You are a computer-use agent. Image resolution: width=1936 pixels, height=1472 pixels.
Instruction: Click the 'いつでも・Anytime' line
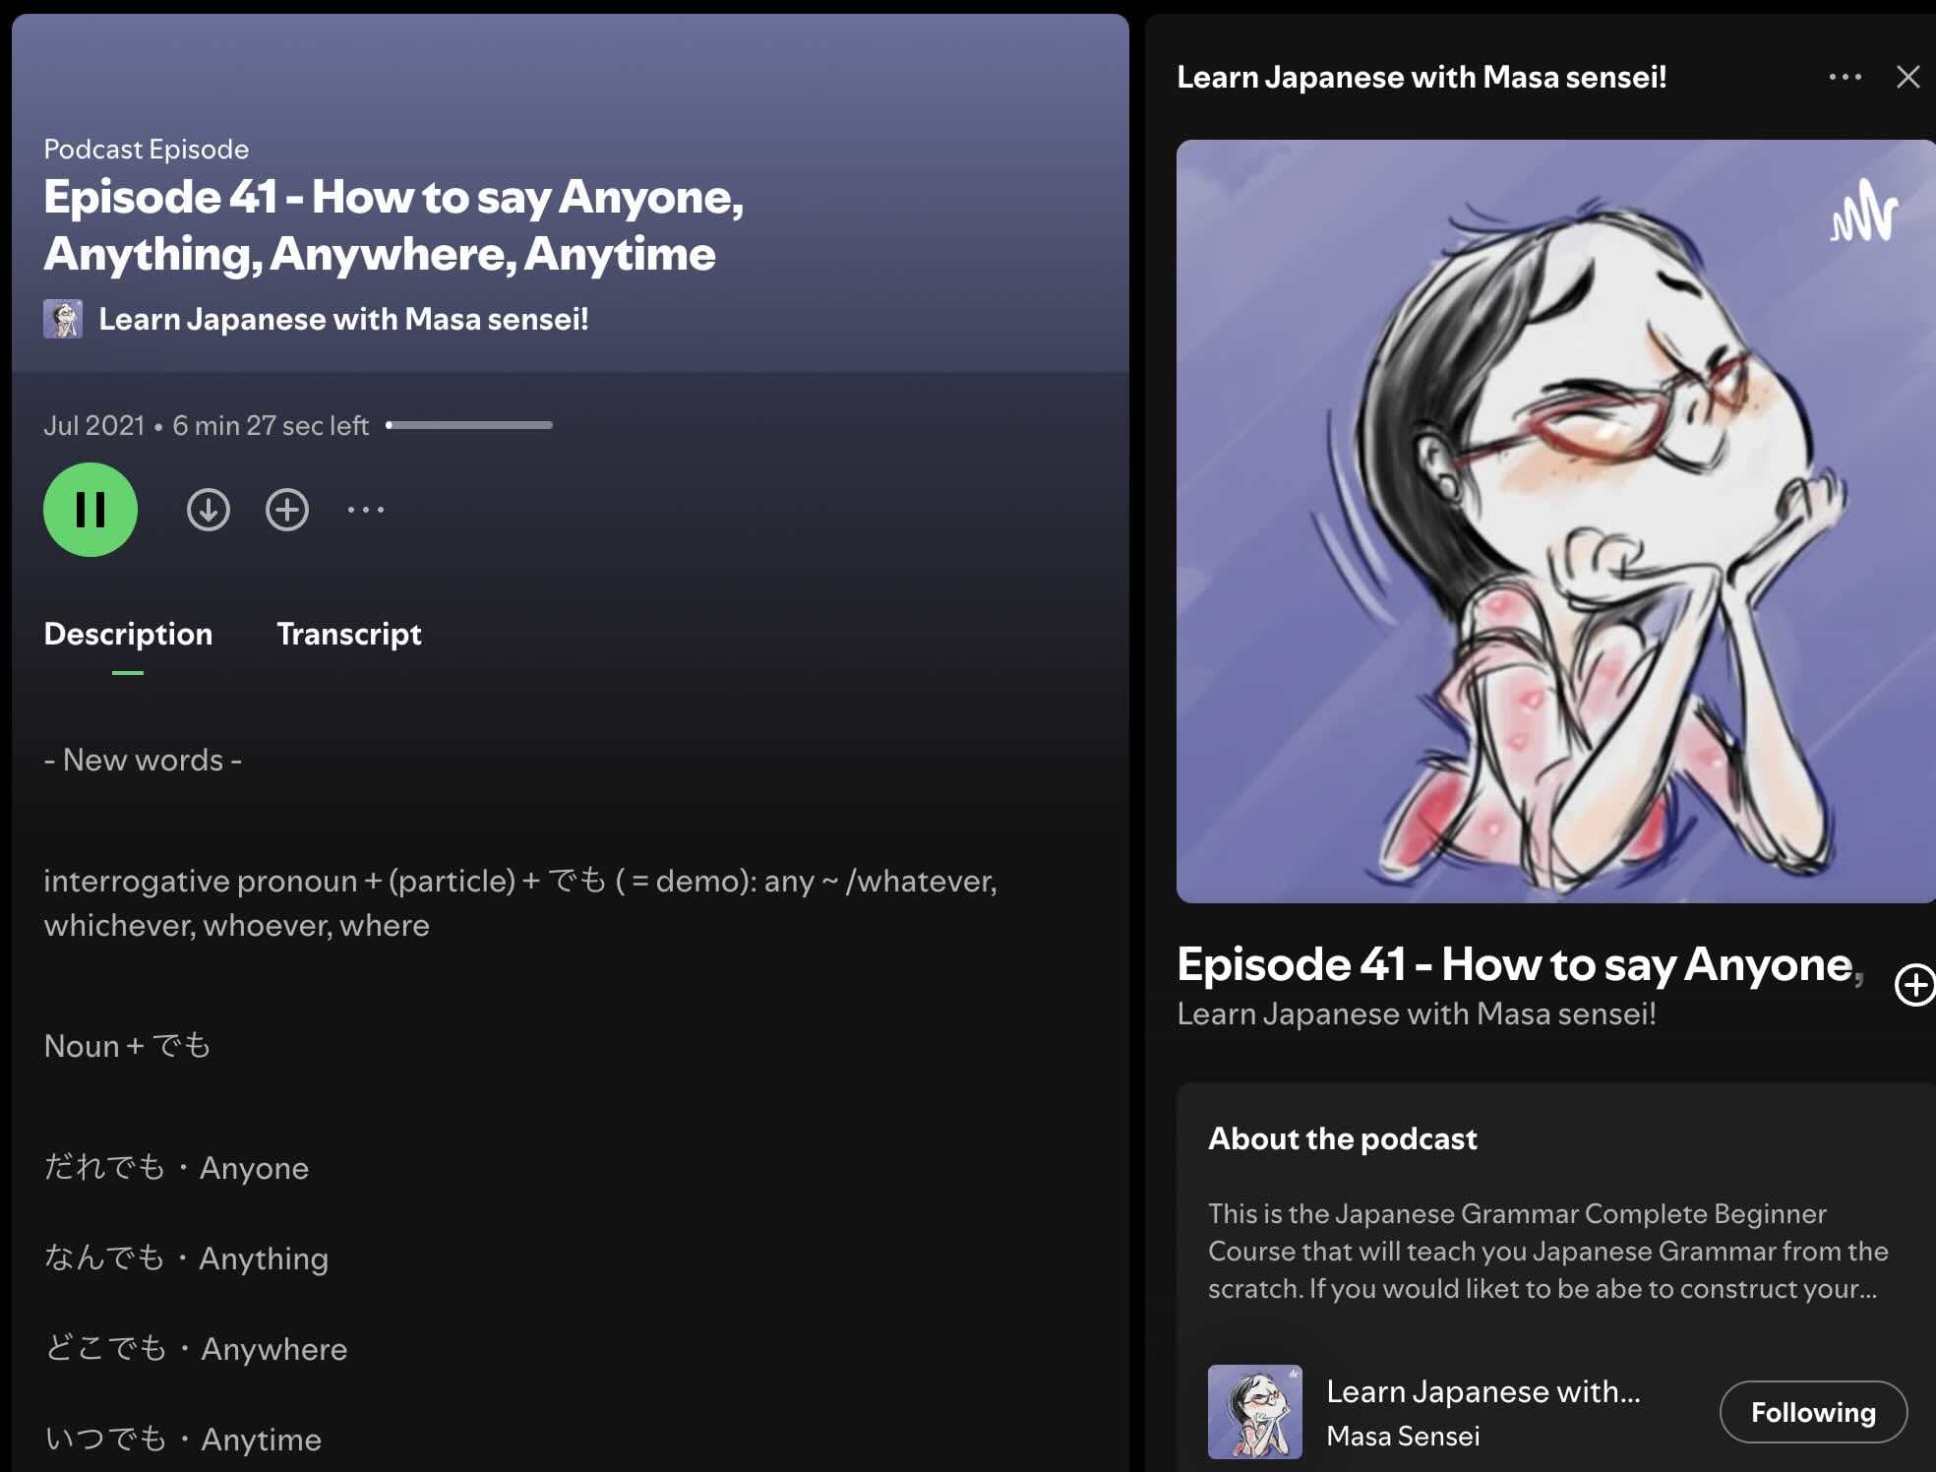pyautogui.click(x=183, y=1439)
